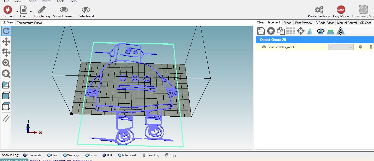The height and width of the screenshot is (161, 374).
Task: Select the Move viewpoint tool
Action: coord(6,42)
